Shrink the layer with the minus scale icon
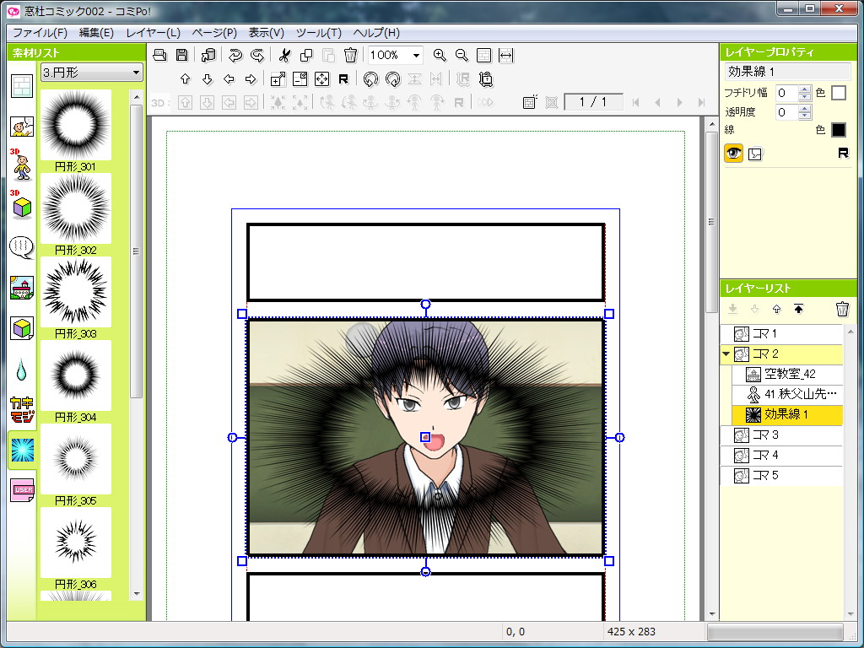The height and width of the screenshot is (648, 864). click(x=300, y=79)
